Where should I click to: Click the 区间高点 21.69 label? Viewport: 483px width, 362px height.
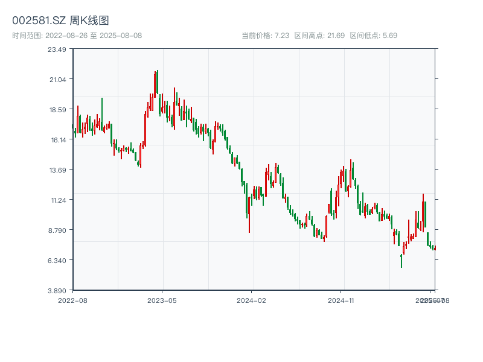point(319,36)
